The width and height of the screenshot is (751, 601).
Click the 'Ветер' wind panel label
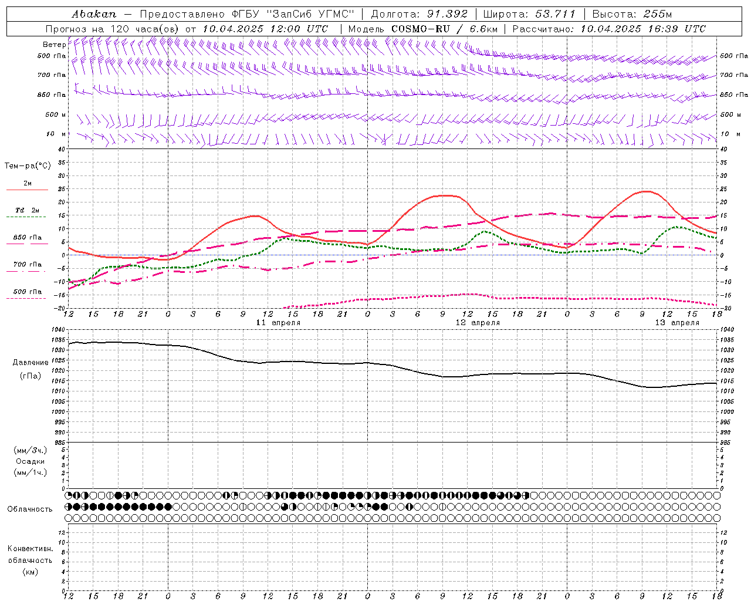pyautogui.click(x=55, y=45)
